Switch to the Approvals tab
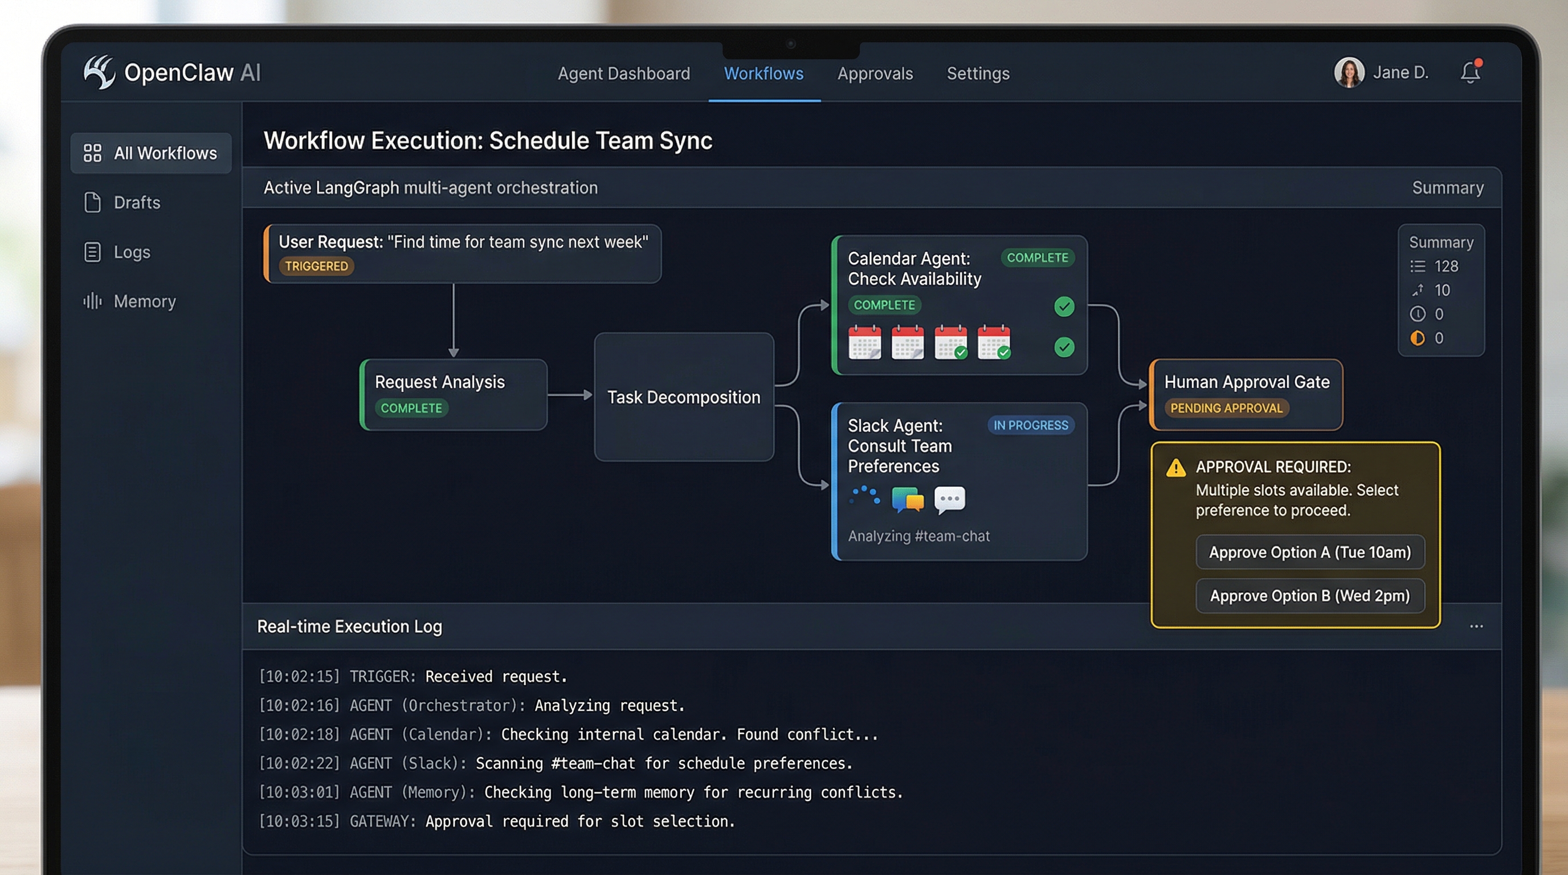 pyautogui.click(x=875, y=73)
